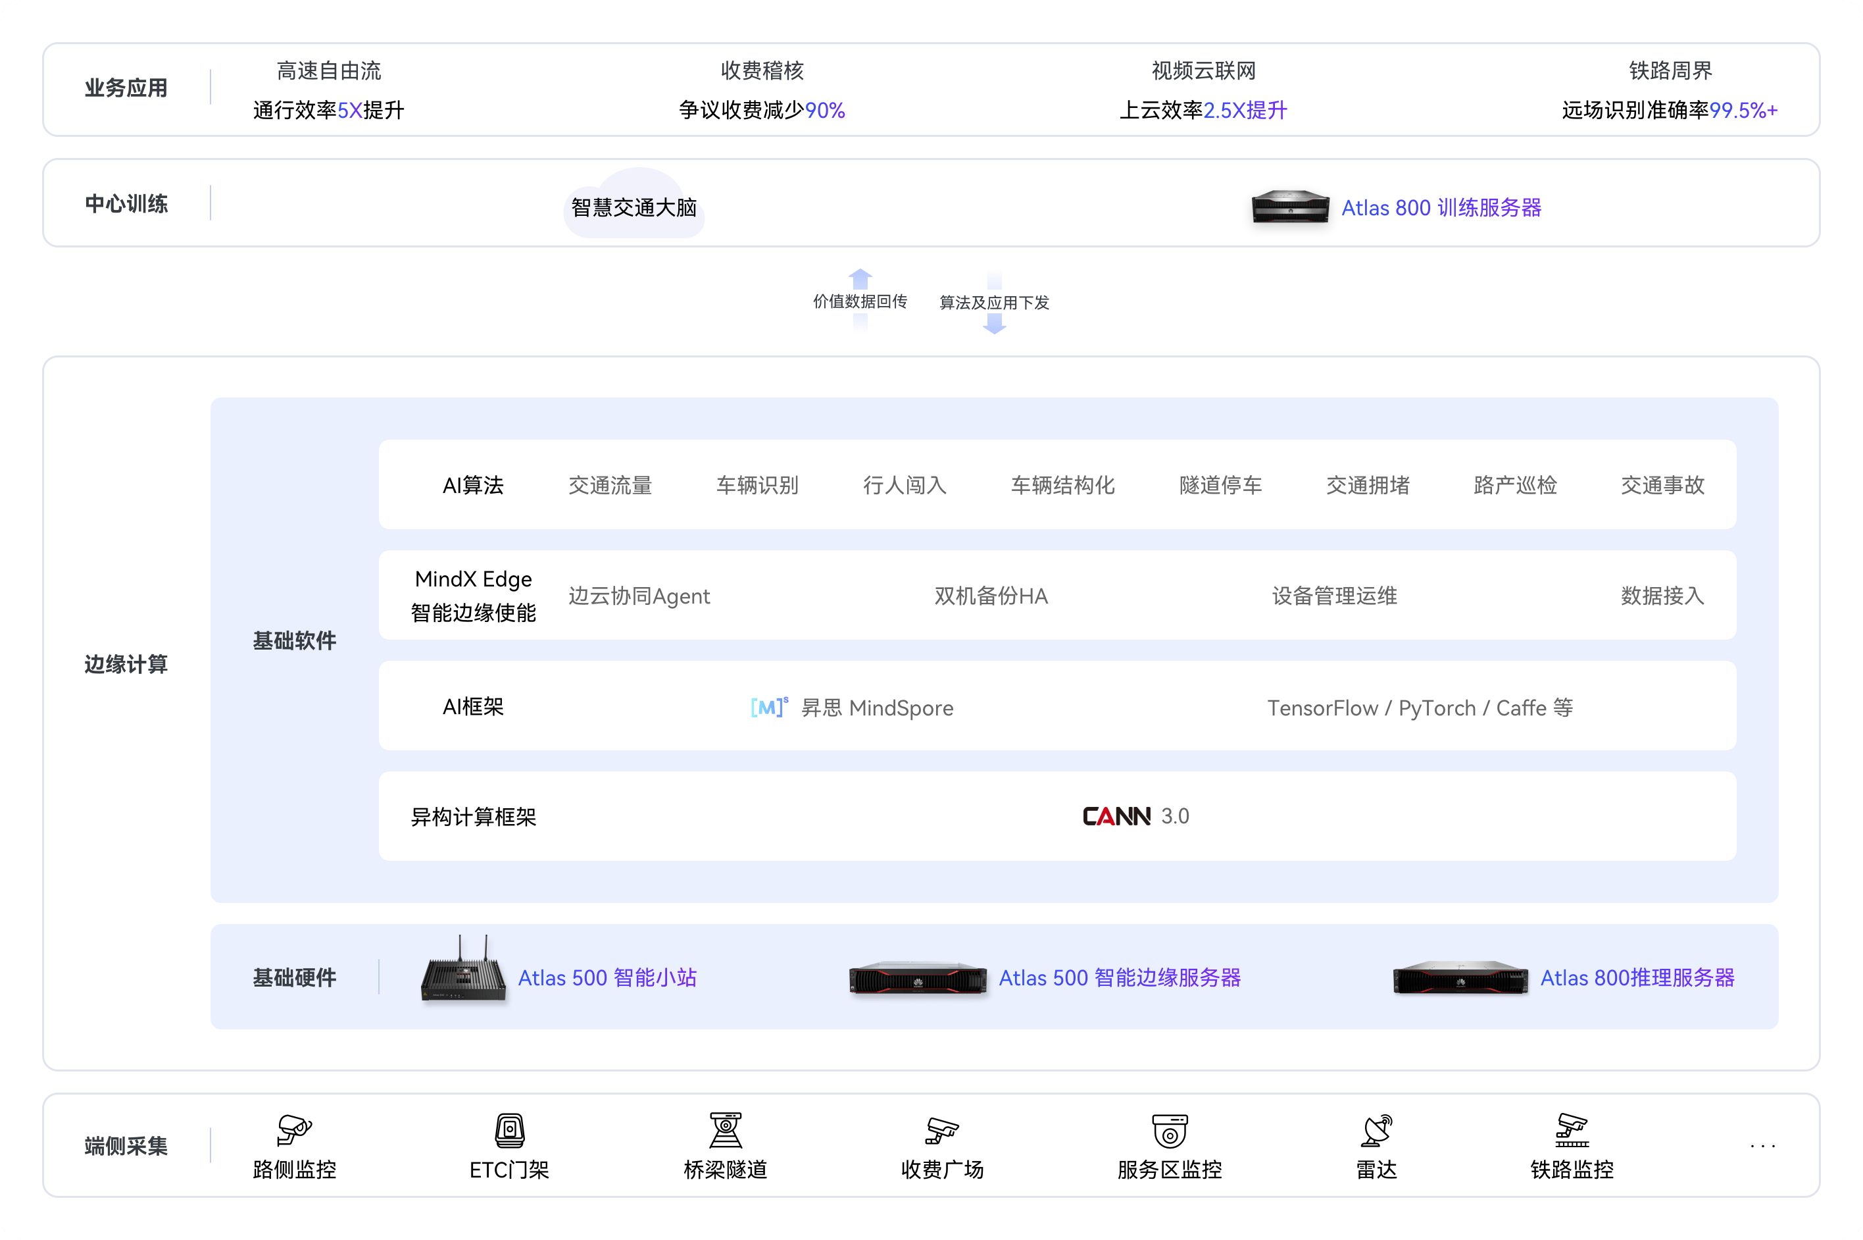1863x1240 pixels.
Task: Click the 基础软件 label
Action: coord(294,640)
